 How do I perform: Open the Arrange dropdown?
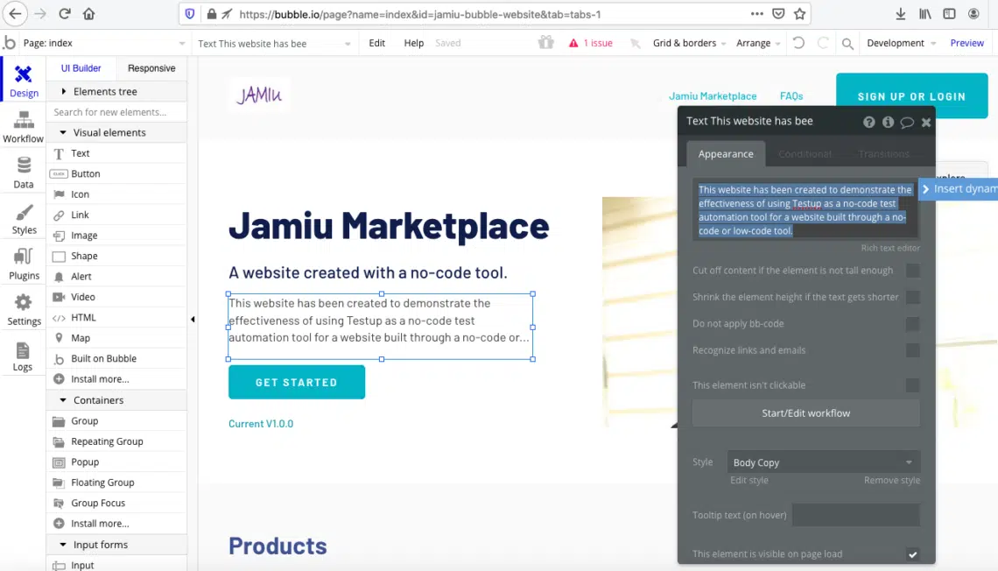pyautogui.click(x=758, y=43)
